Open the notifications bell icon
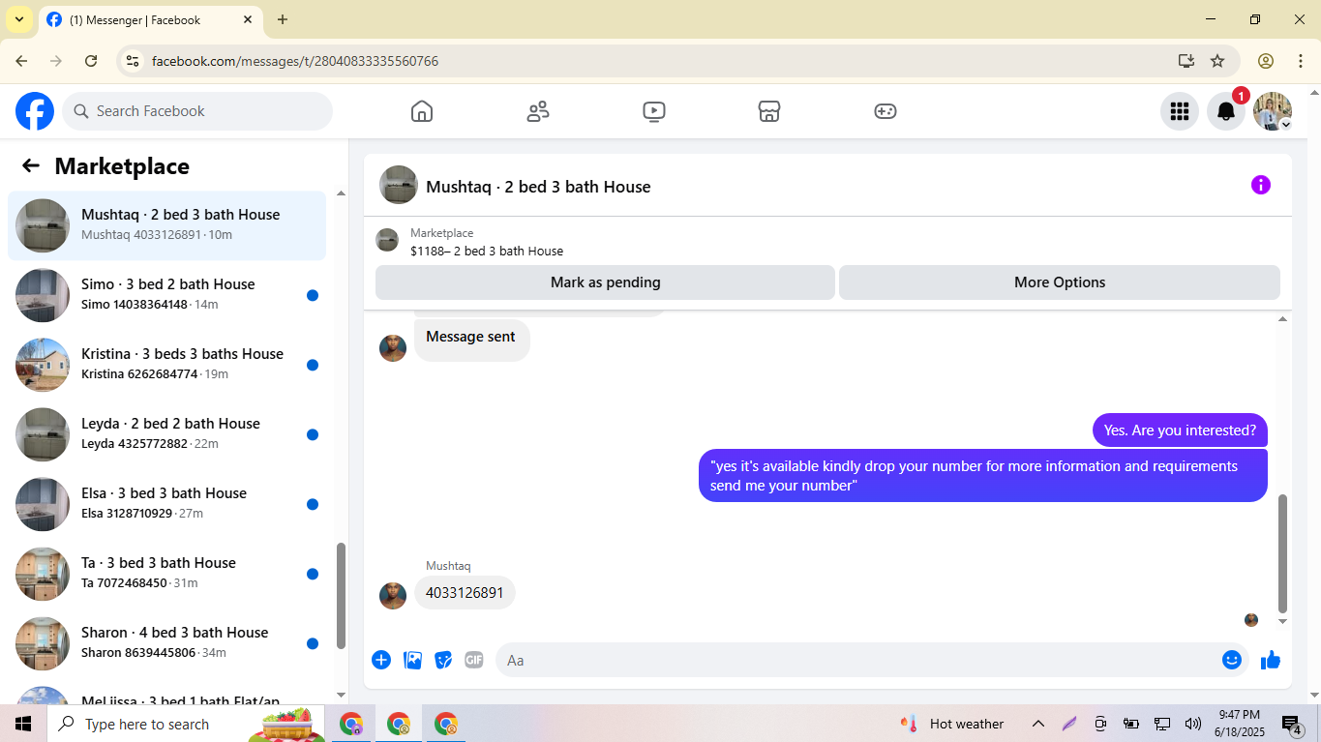 coord(1226,111)
